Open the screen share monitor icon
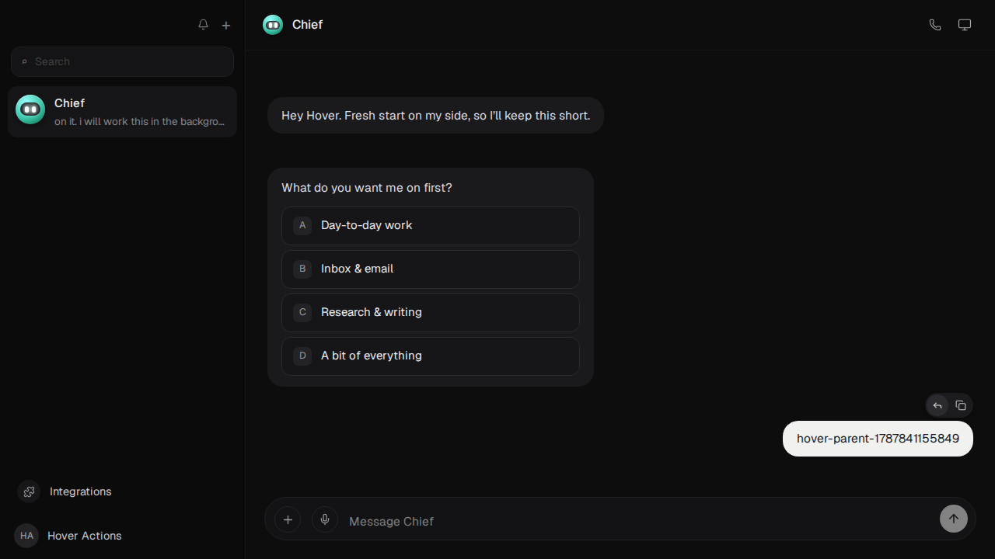The width and height of the screenshot is (995, 559). point(965,25)
